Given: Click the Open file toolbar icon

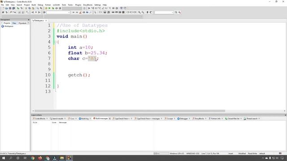Looking at the screenshot, I should click(x=6, y=8).
